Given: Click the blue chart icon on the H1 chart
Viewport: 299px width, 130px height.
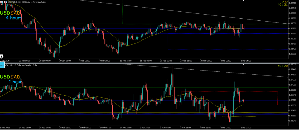Looking at the screenshot, I should pyautogui.click(x=3, y=66).
